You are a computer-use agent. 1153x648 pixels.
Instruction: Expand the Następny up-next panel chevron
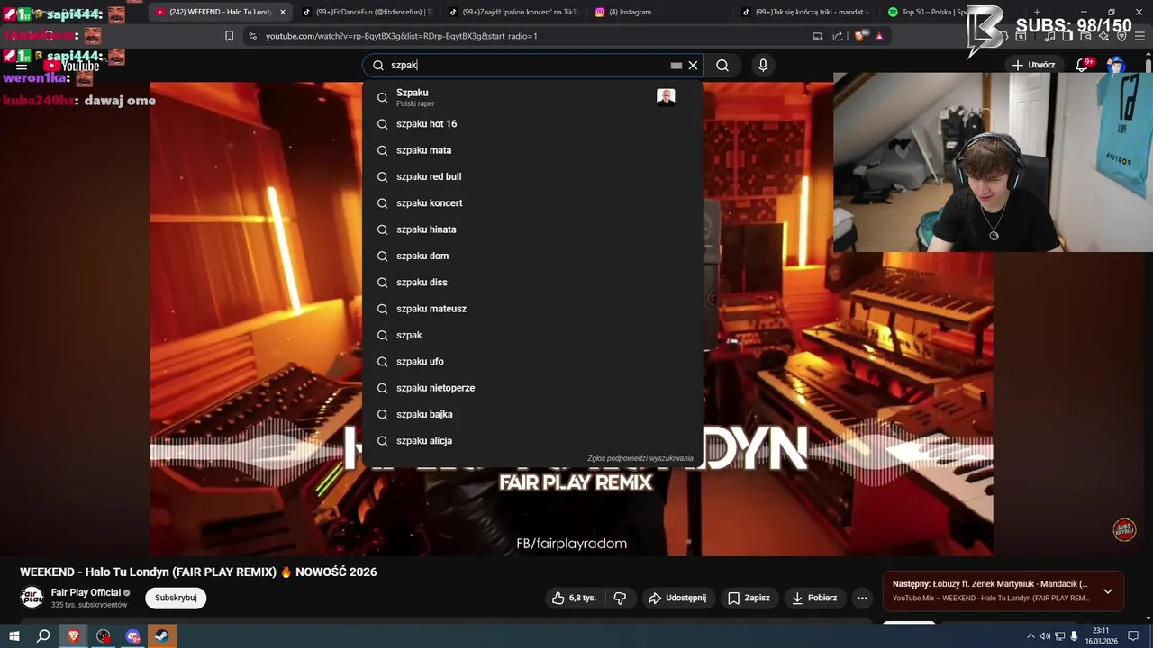pos(1108,591)
